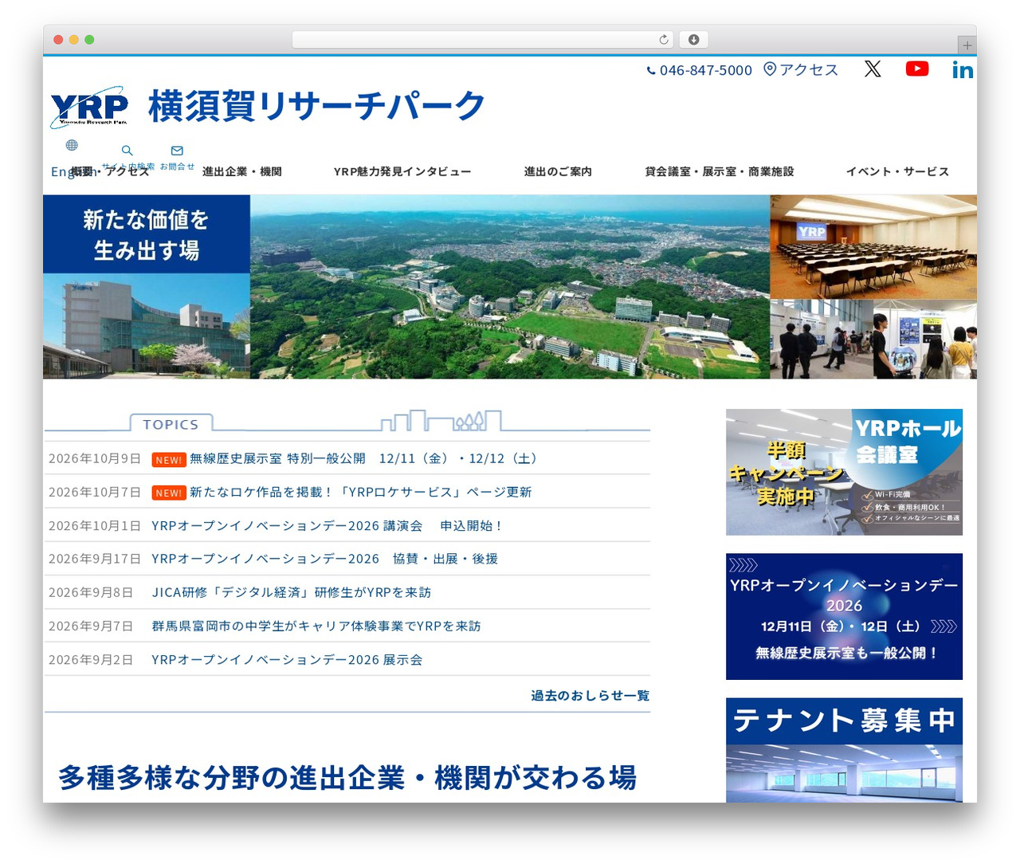Click 横須賀リサーチパーク site title
The image size is (1020, 864).
[316, 106]
